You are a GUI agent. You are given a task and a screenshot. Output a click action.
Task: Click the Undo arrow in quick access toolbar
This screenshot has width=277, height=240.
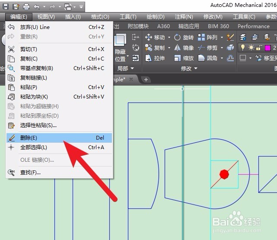coord(37,7)
